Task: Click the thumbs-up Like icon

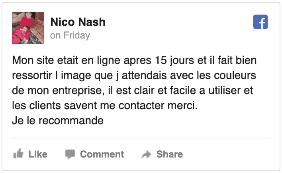Action: click(x=18, y=154)
